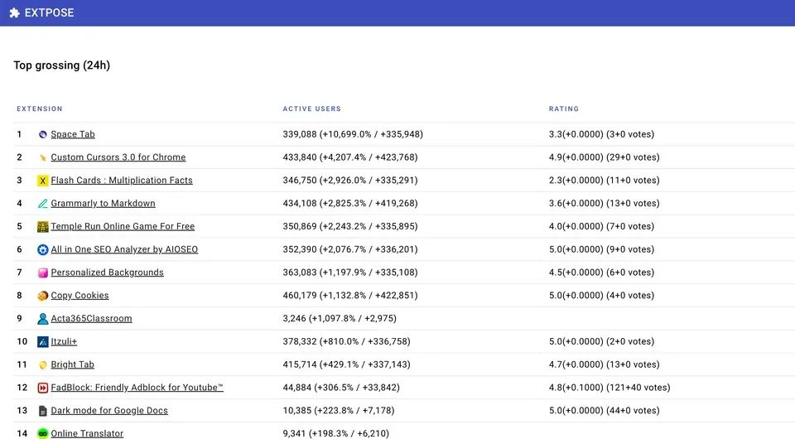Click the Grammarly to Markdown pen icon

[43, 204]
